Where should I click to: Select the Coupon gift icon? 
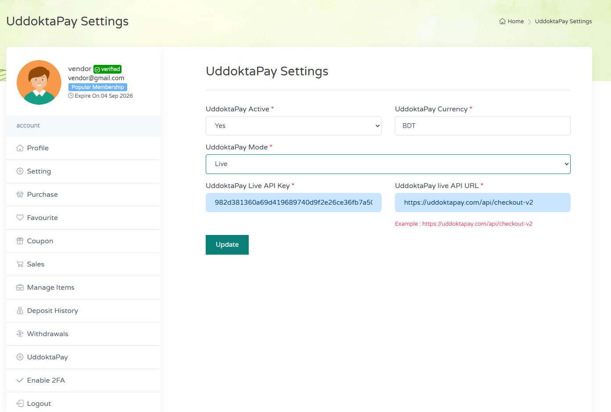click(20, 241)
